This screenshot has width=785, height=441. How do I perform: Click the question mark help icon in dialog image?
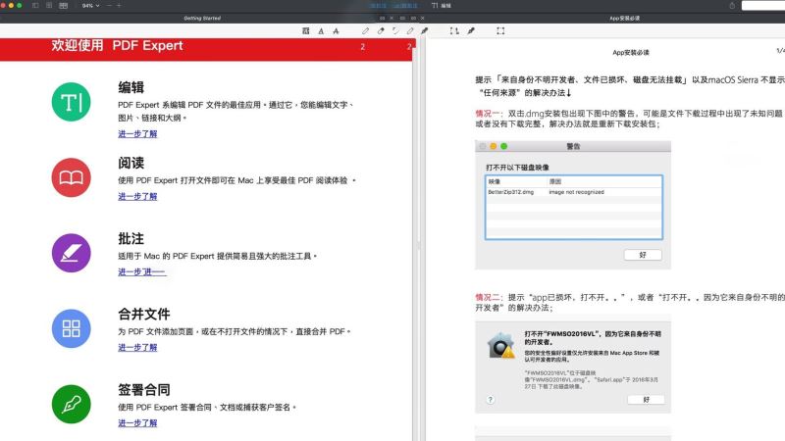pyautogui.click(x=491, y=400)
